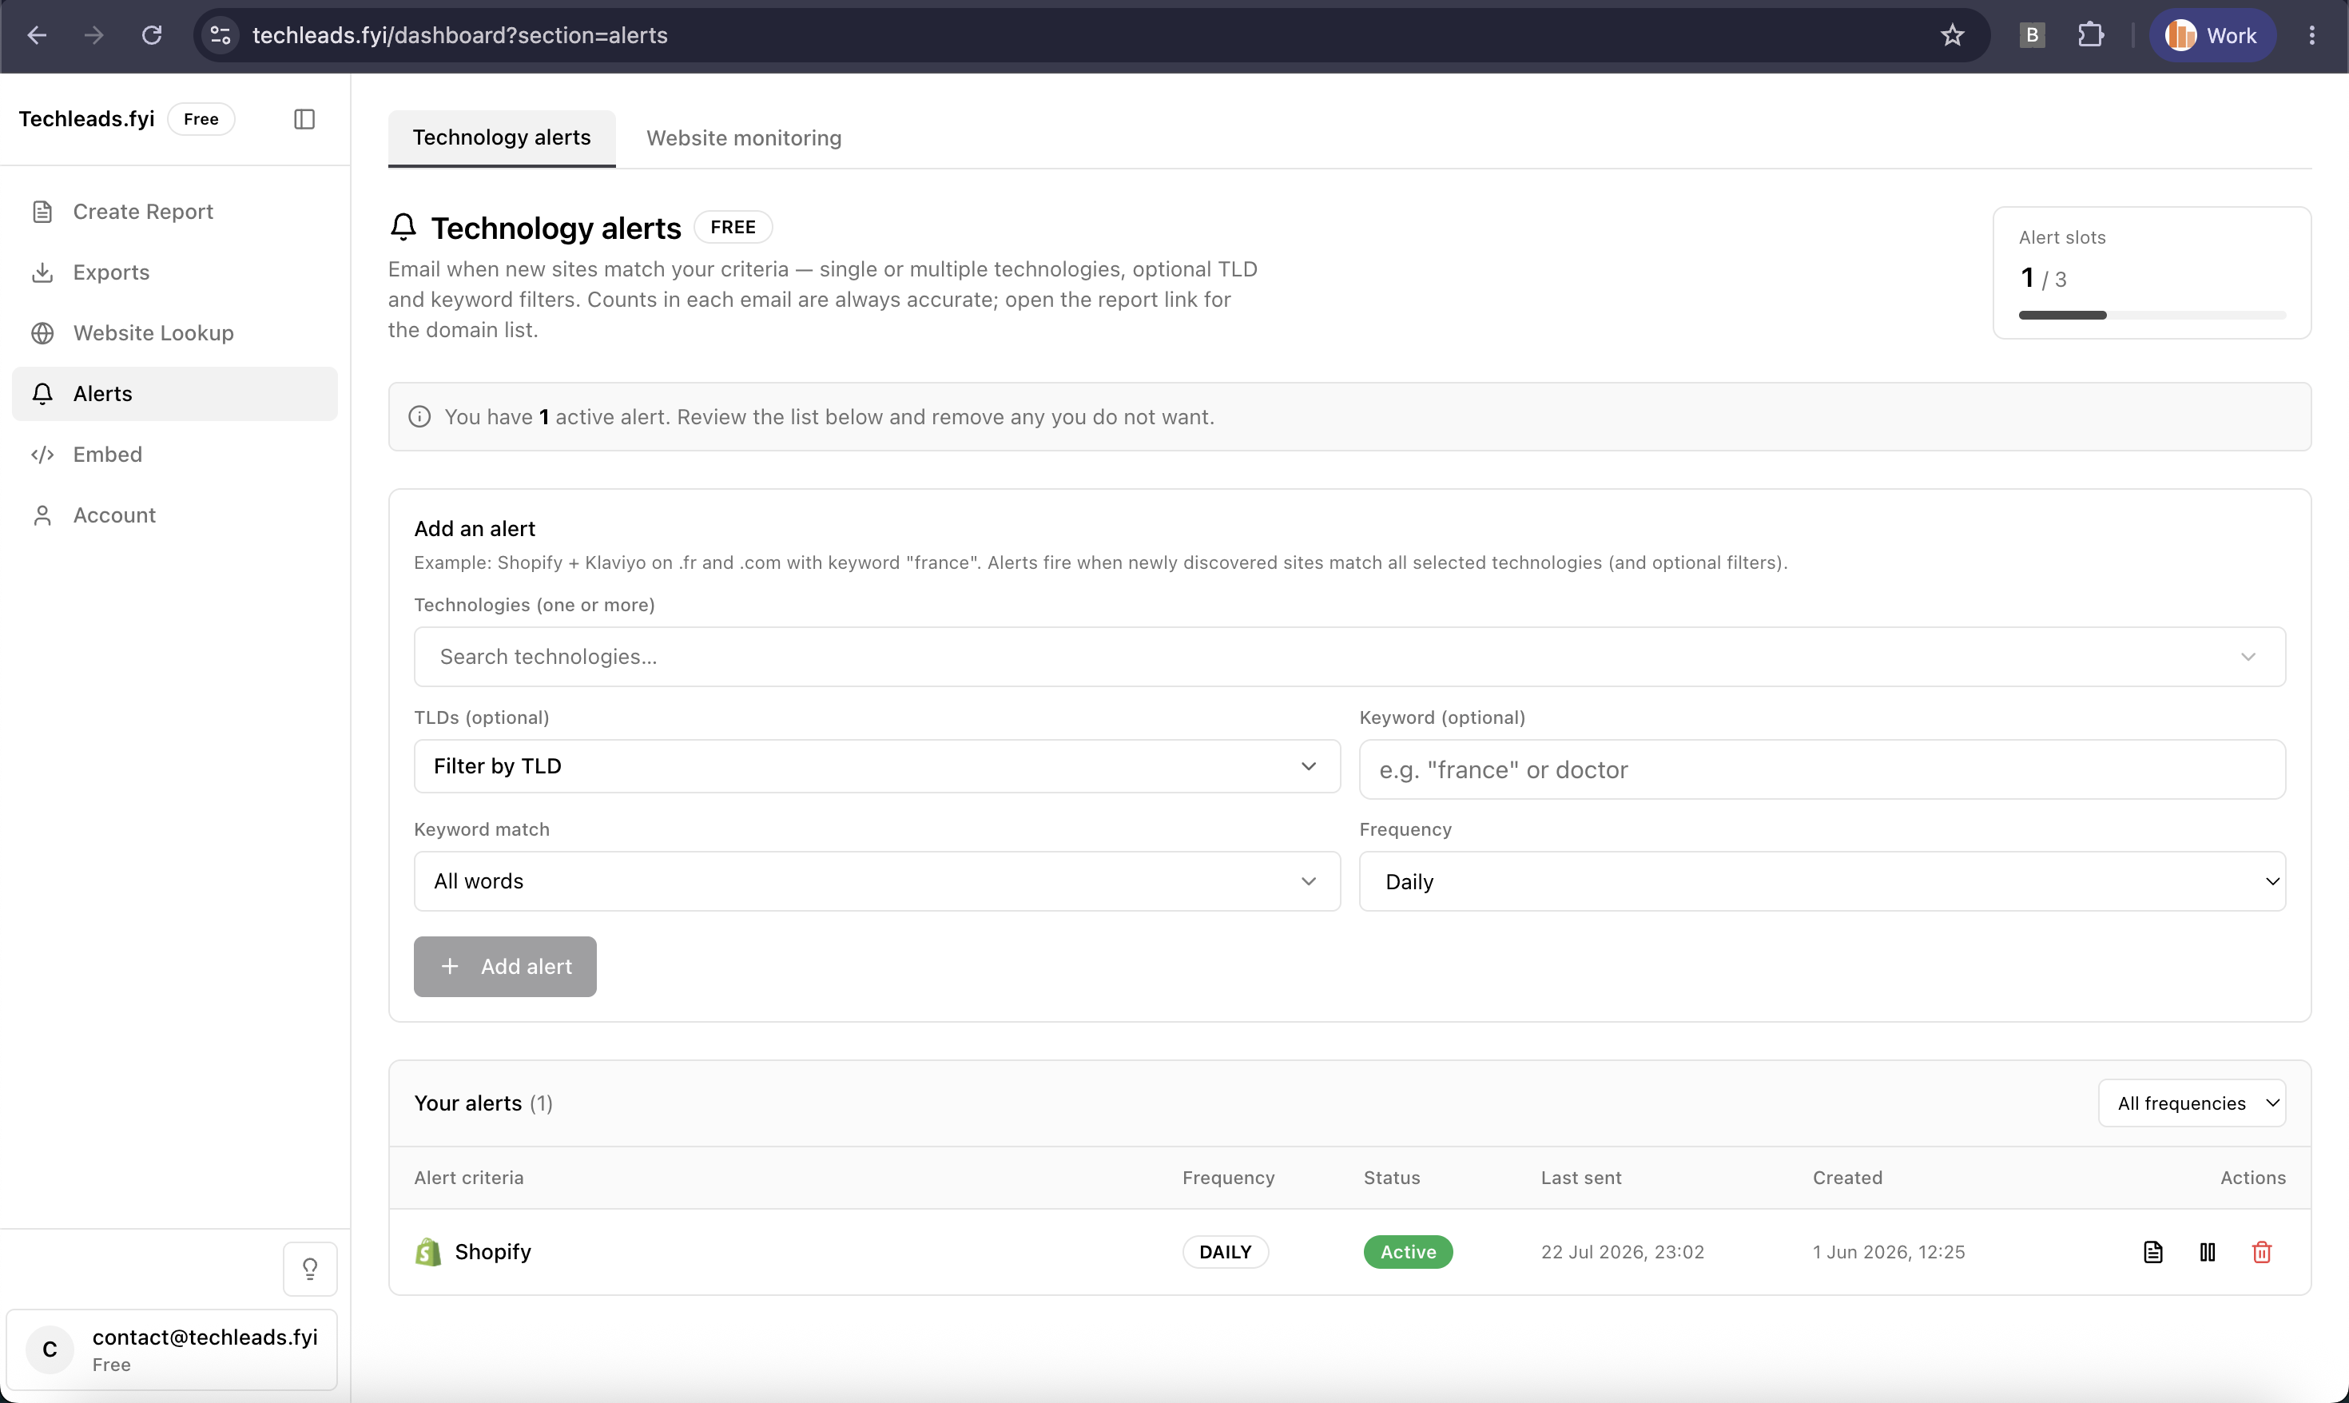
Task: Select Technology alerts tab
Action: pos(502,138)
